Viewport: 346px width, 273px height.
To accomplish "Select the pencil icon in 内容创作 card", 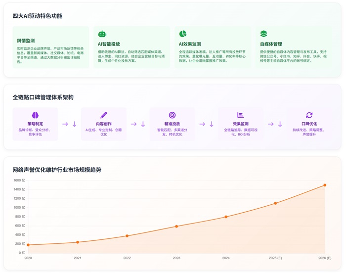I will [104, 115].
